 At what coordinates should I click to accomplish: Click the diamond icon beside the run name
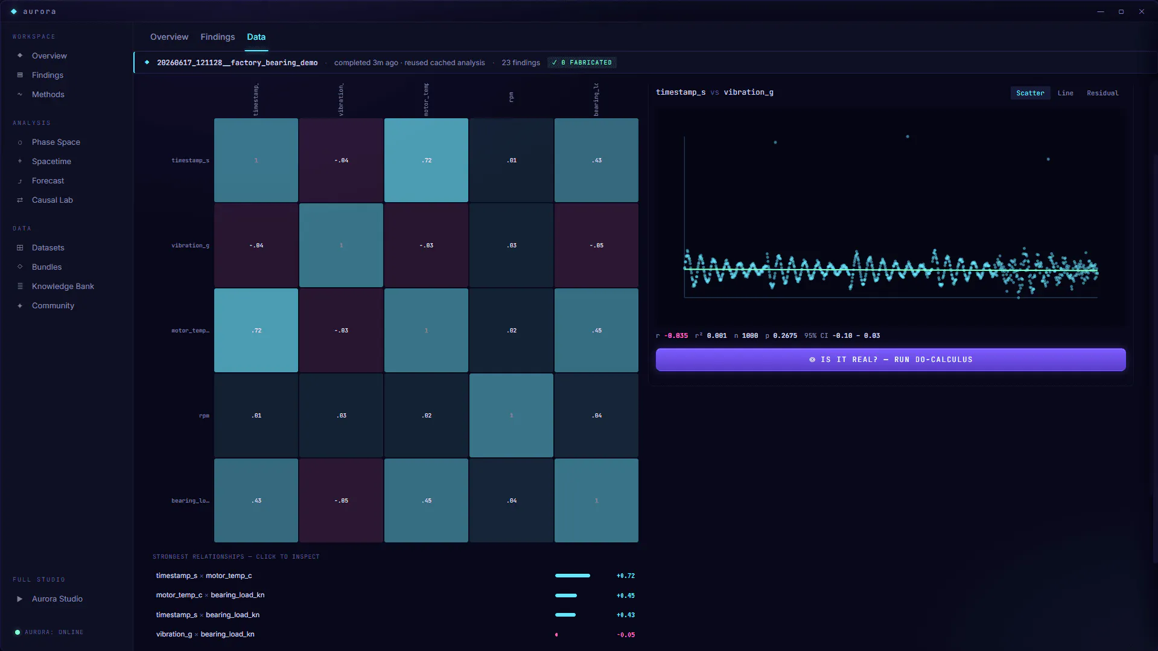click(147, 62)
